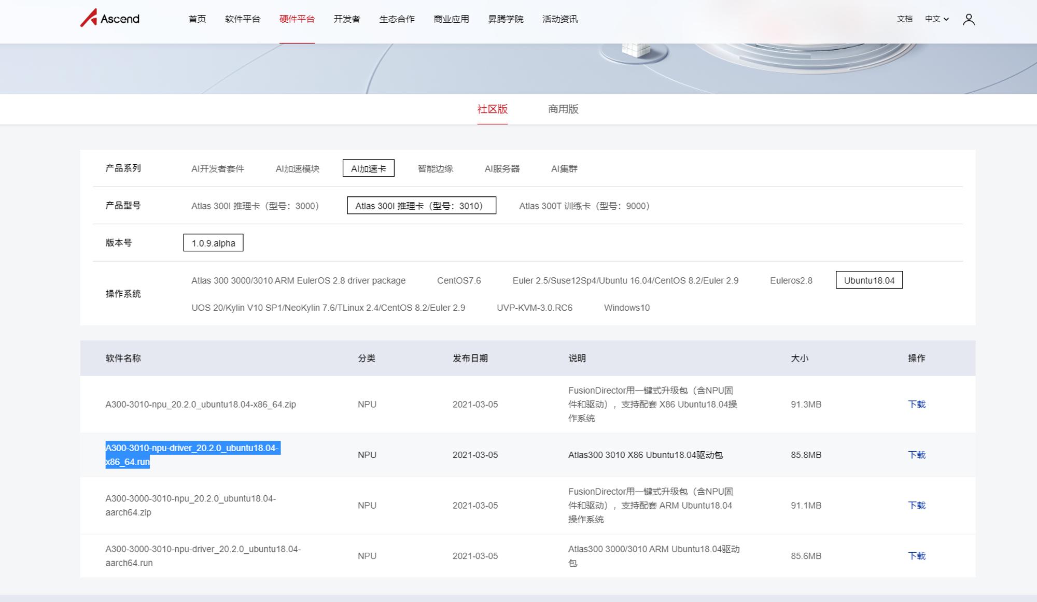Viewport: 1037px width, 602px height.
Task: Open the 文档 link in header
Action: pos(904,19)
